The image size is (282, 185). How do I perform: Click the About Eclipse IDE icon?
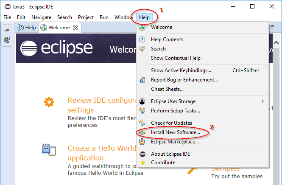[x=142, y=154]
